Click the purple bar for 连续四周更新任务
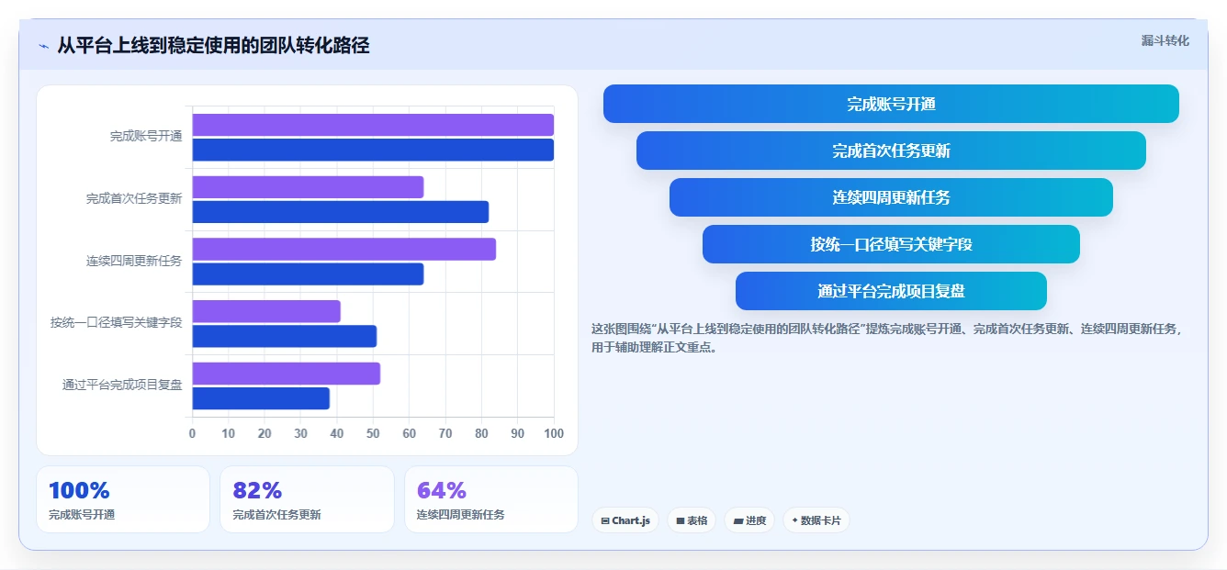This screenshot has width=1227, height=570. click(x=344, y=249)
